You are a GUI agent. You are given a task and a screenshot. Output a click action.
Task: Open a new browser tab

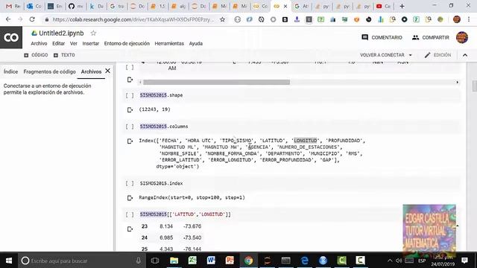pos(402,6)
